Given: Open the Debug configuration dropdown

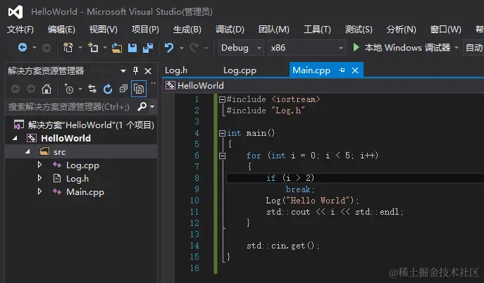Looking at the screenshot, I should 241,47.
